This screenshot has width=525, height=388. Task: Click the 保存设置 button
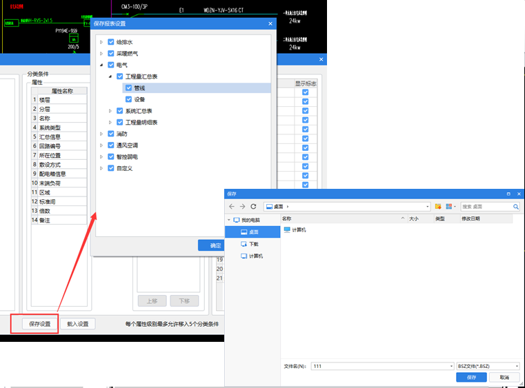pyautogui.click(x=37, y=323)
